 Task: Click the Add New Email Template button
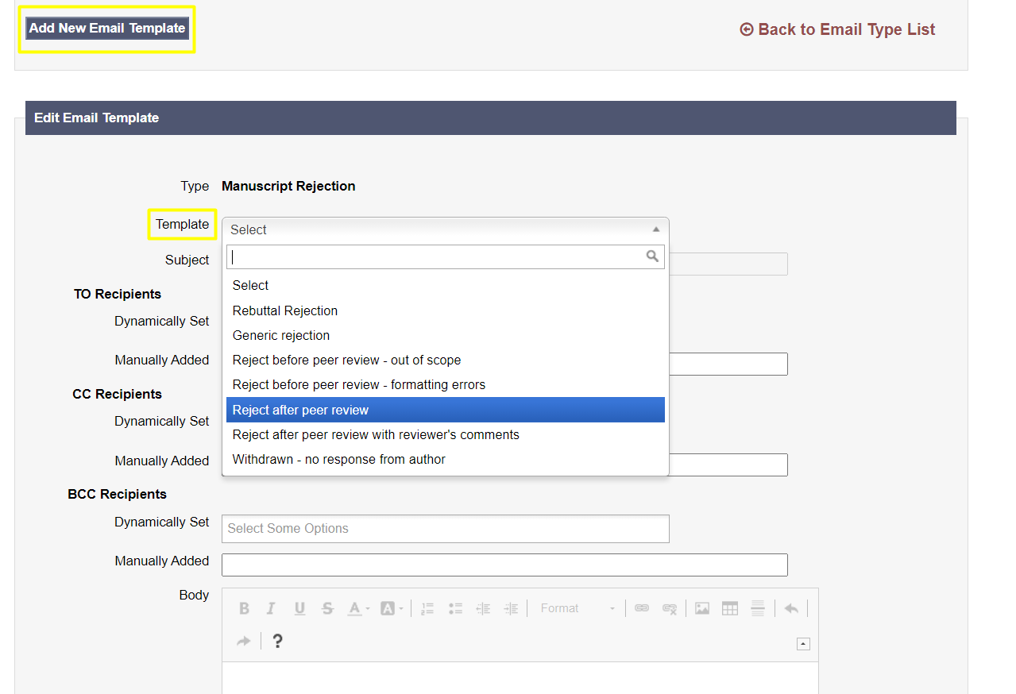(x=107, y=28)
